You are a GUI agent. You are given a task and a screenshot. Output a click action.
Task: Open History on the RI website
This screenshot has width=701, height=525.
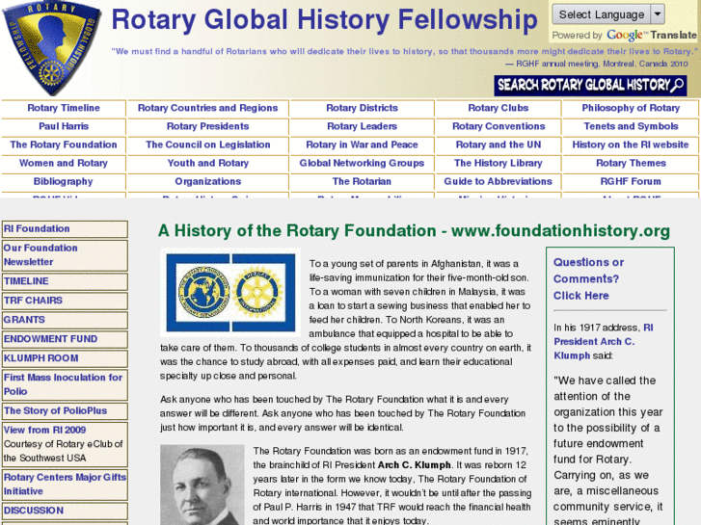[x=631, y=144]
